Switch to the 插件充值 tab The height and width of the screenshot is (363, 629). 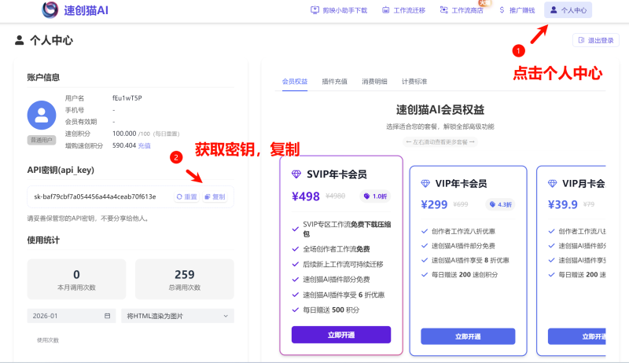pos(335,81)
